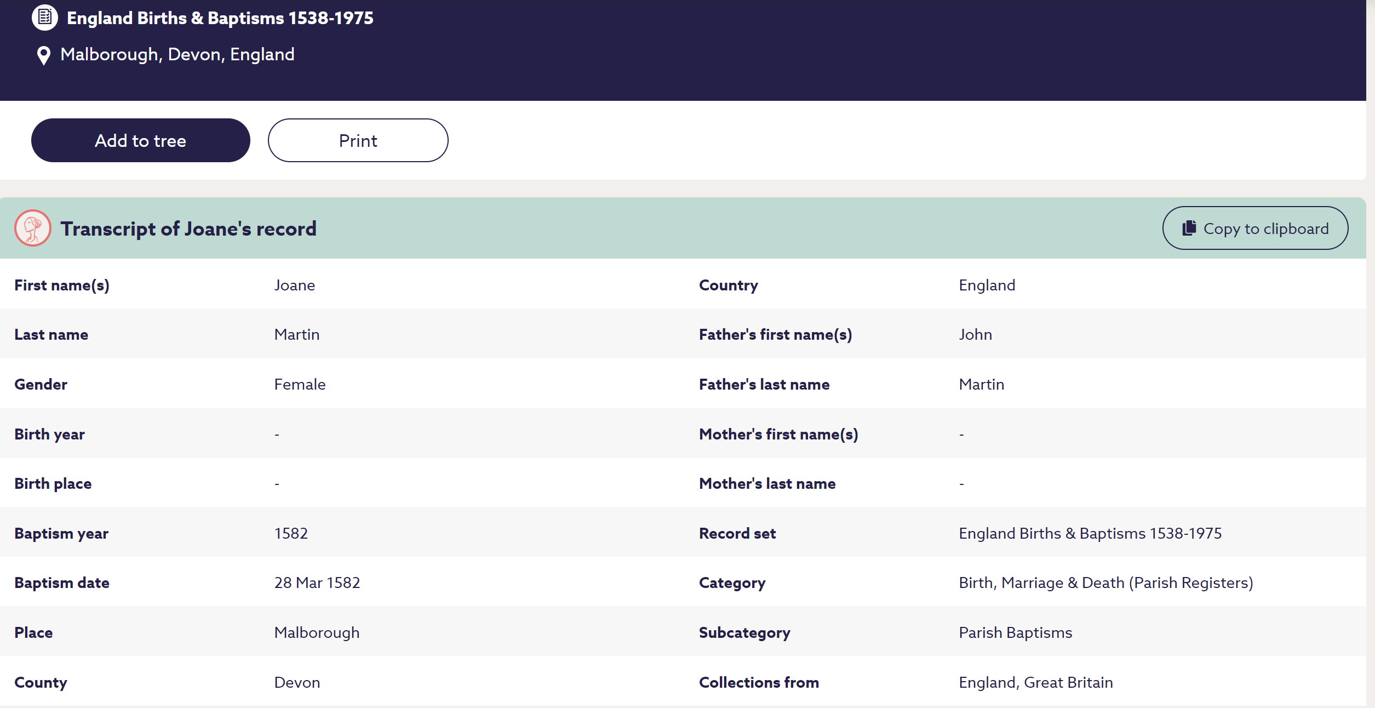
Task: Click the location pin icon
Action: 43,55
